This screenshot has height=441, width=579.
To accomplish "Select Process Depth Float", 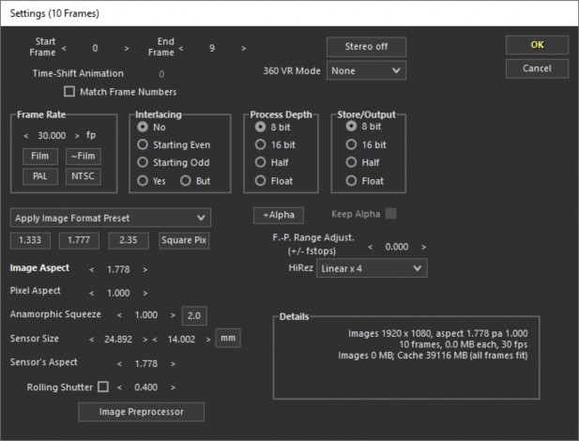I will coord(260,180).
